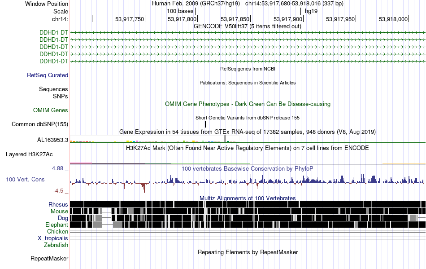Open the OMIM Genes track label
Viewport: 426px width, 269px height.
pos(51,110)
